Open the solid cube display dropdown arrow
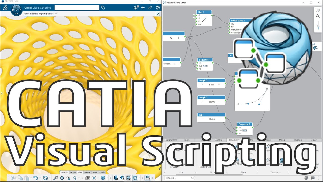 point(107,178)
